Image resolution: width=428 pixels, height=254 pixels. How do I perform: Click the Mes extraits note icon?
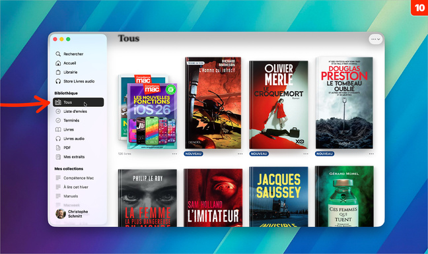(x=58, y=157)
